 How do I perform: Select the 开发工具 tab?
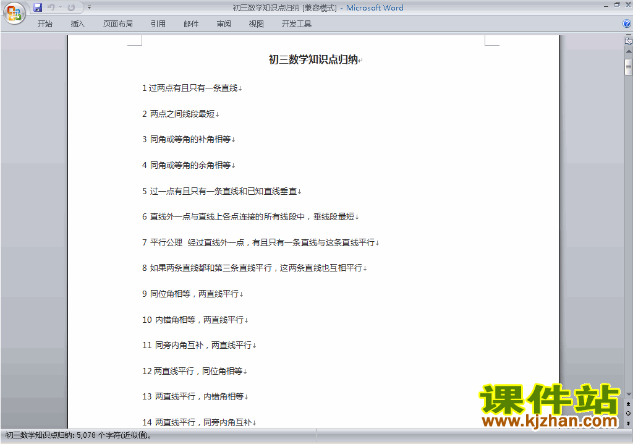tap(296, 24)
